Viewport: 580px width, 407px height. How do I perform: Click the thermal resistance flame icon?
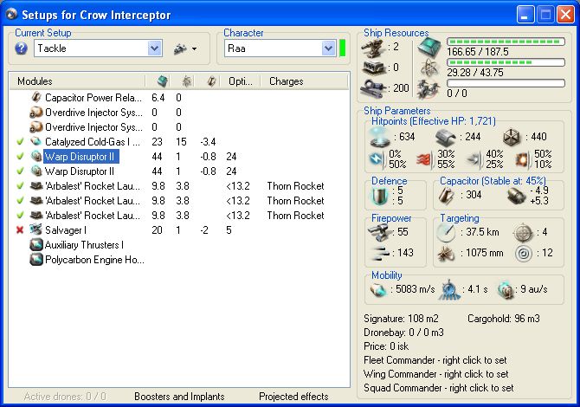pyautogui.click(x=425, y=159)
